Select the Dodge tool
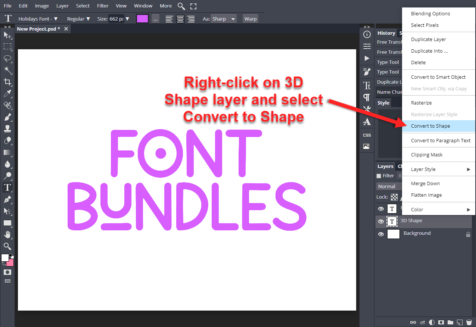Viewport: 476px width, 327px height. (x=7, y=176)
